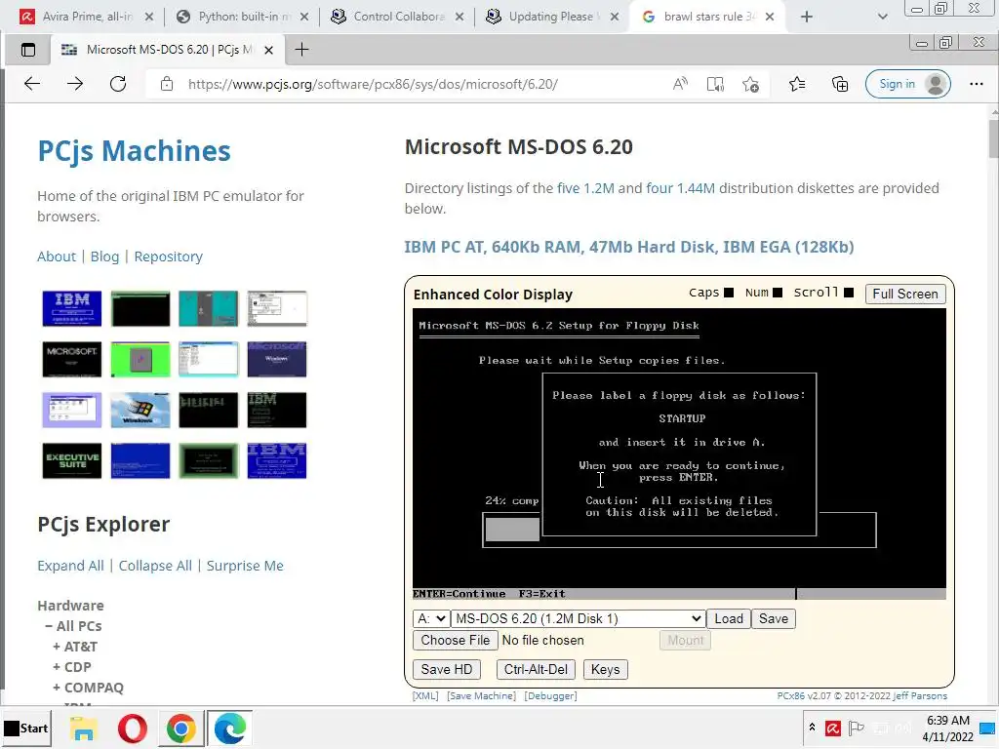
Task: Switch to the Python built-in tab
Action: [x=241, y=17]
